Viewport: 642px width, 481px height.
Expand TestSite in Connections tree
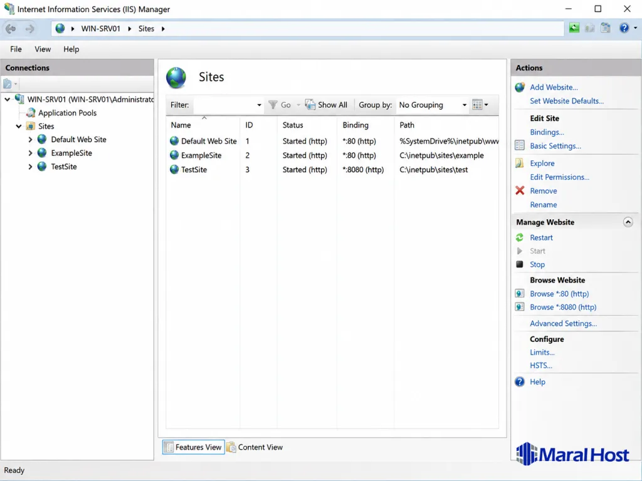(30, 167)
